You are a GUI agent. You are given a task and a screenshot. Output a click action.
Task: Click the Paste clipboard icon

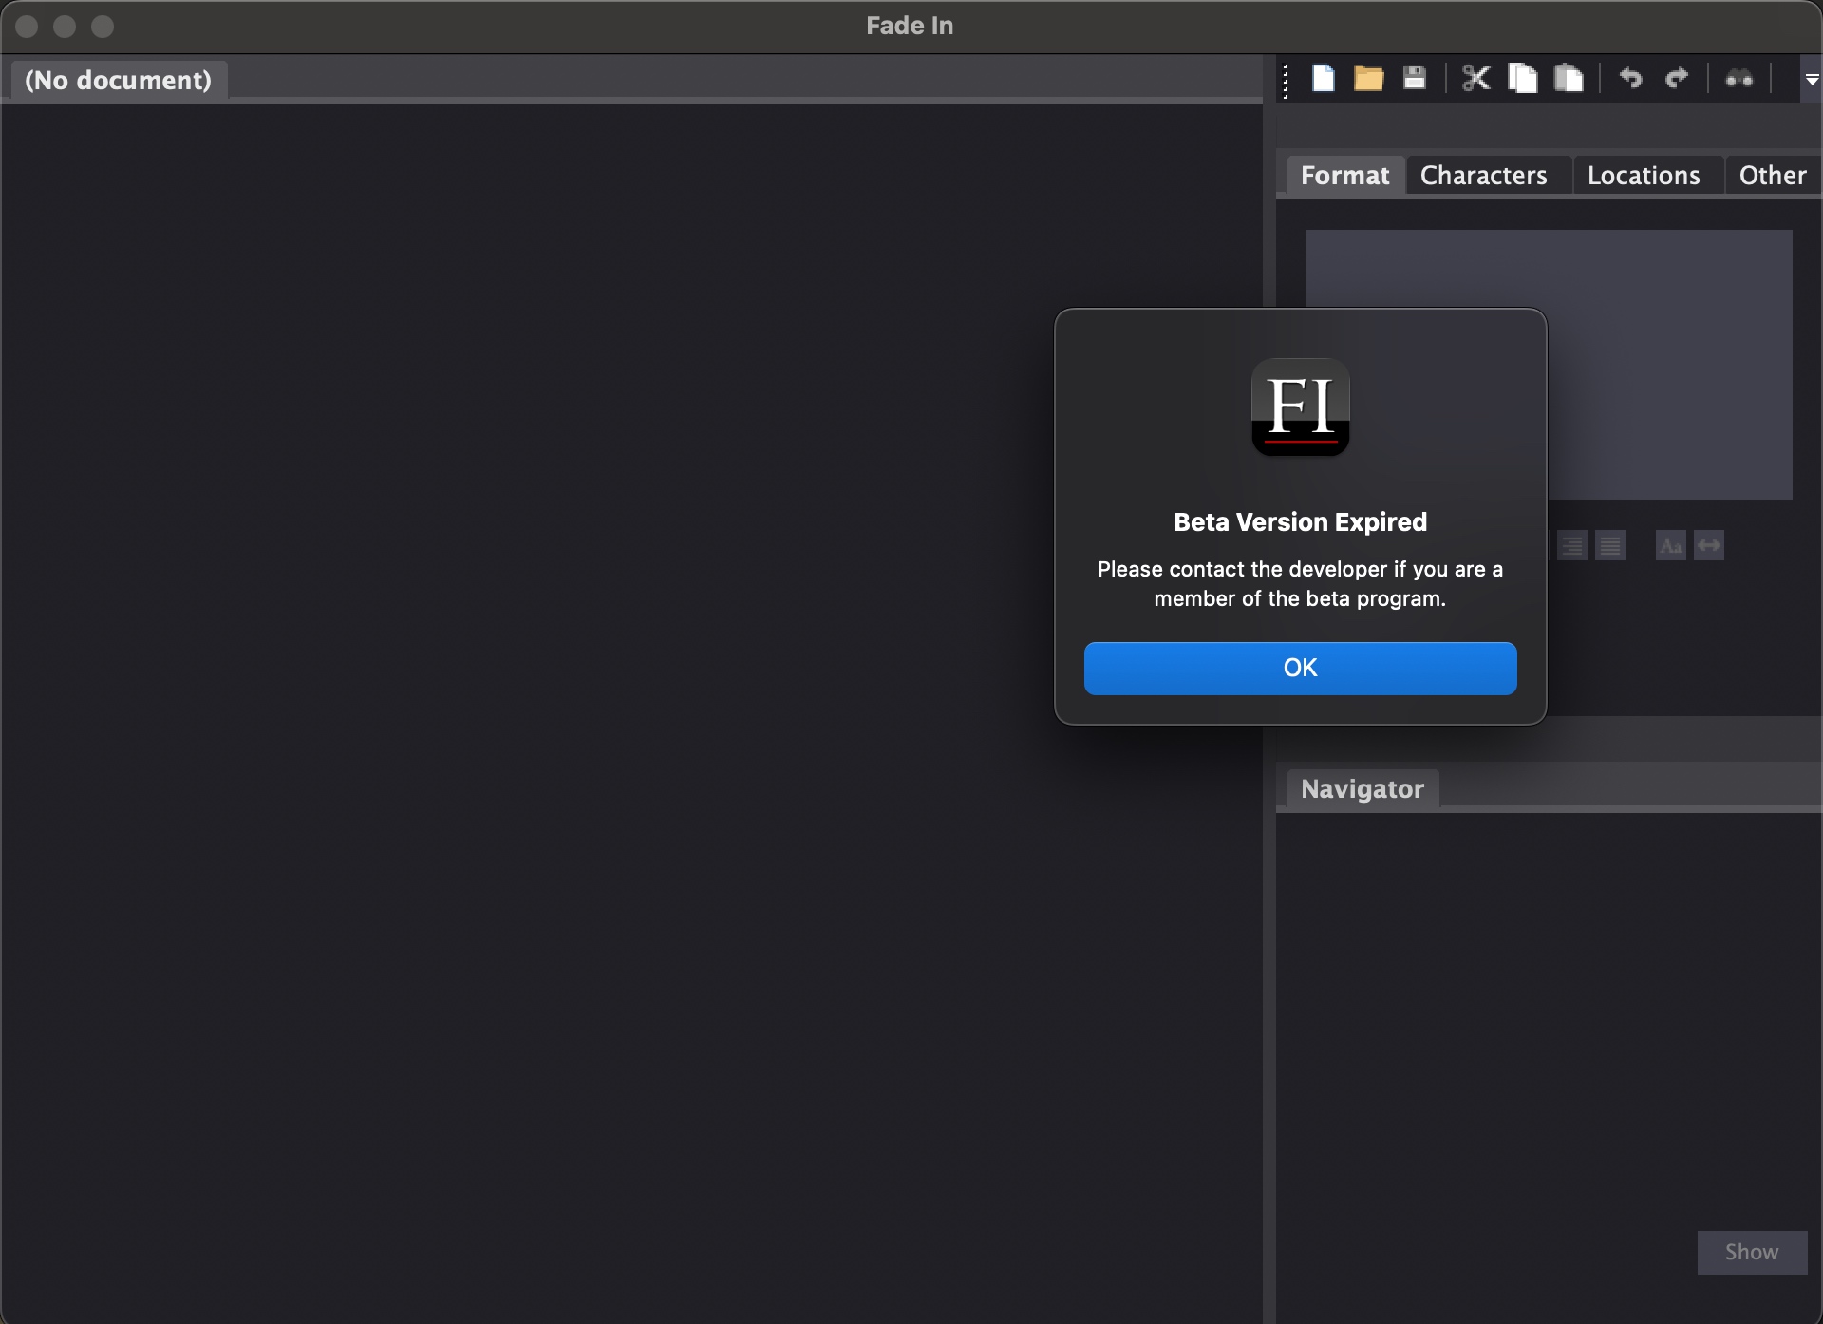tap(1569, 78)
